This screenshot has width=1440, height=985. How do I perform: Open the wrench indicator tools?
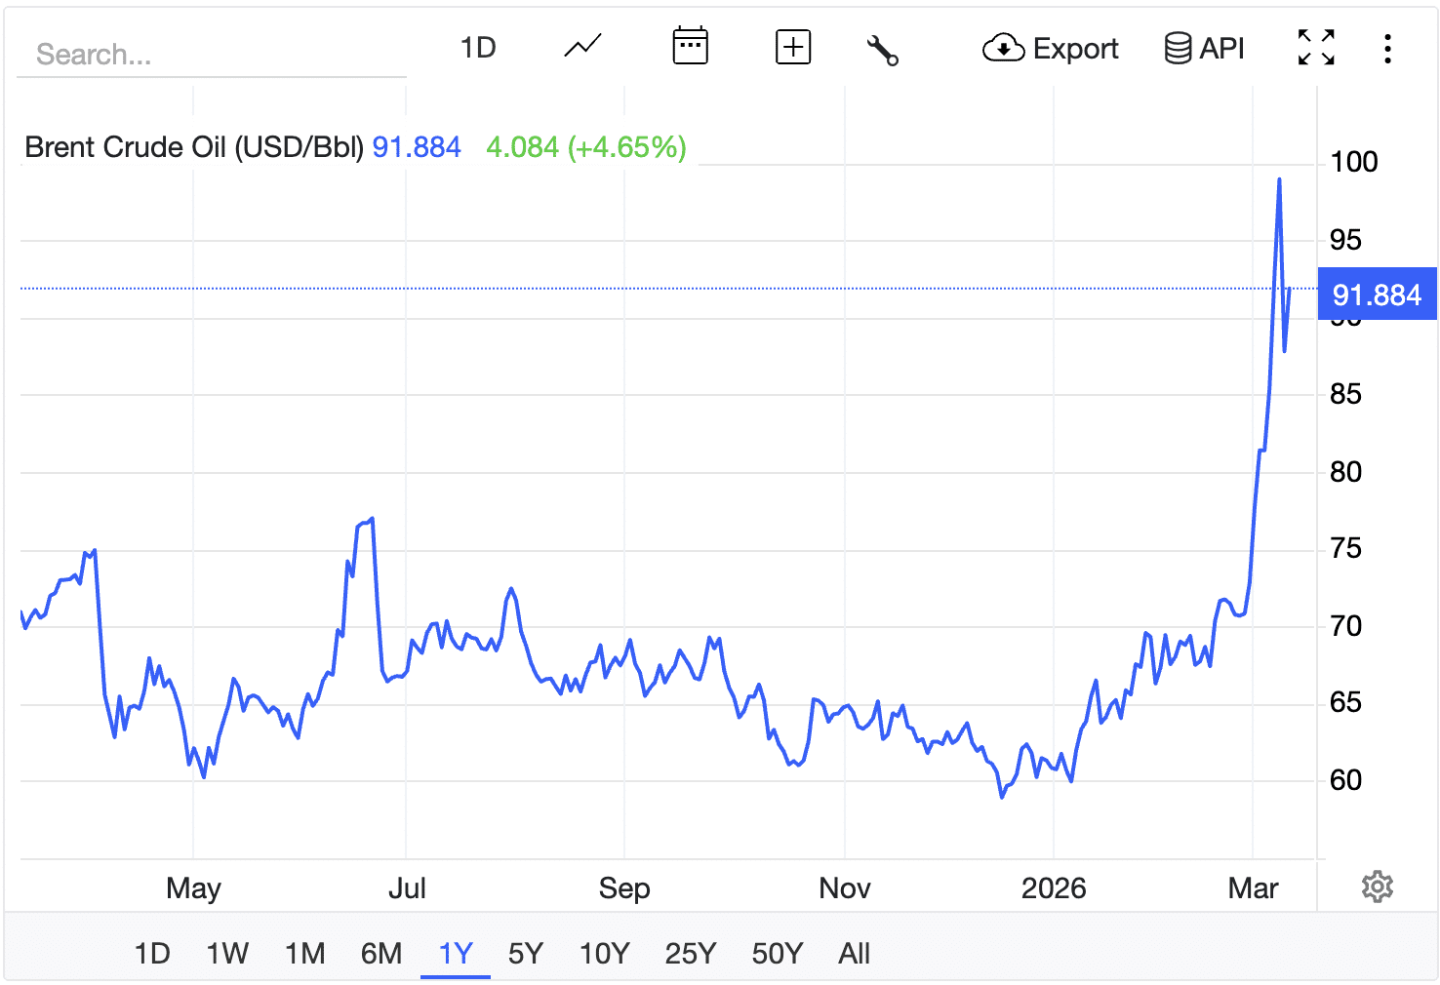click(x=883, y=49)
